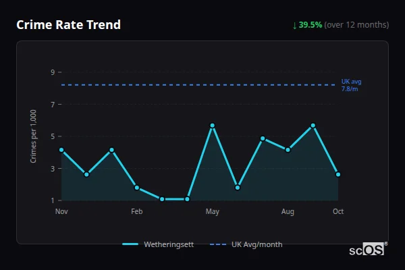Image resolution: width=405 pixels, height=270 pixels.
Task: Click the 'Crimes per 1,000' axis title
Action: [x=33, y=136]
